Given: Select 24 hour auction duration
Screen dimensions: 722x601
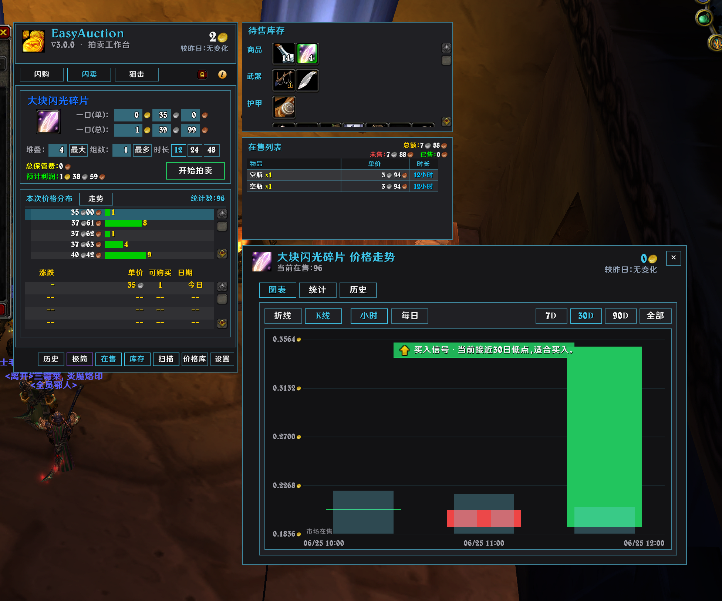Looking at the screenshot, I should [195, 150].
